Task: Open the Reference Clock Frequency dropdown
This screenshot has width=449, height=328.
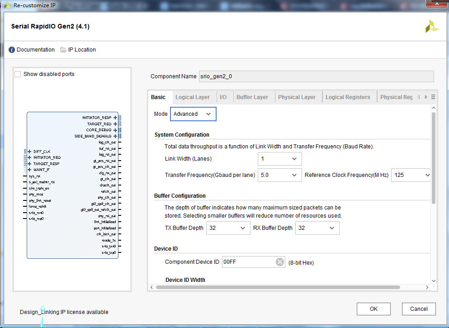Action: 428,175
